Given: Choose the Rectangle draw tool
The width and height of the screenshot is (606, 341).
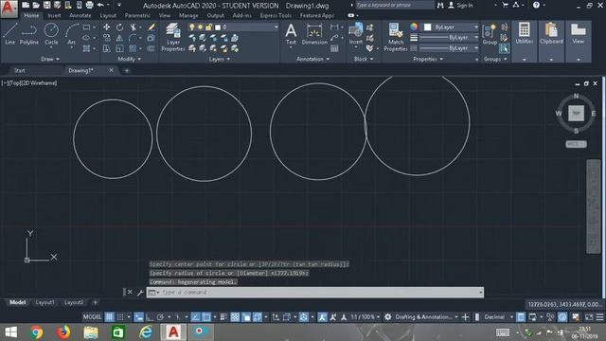Looking at the screenshot, I should point(86,27).
